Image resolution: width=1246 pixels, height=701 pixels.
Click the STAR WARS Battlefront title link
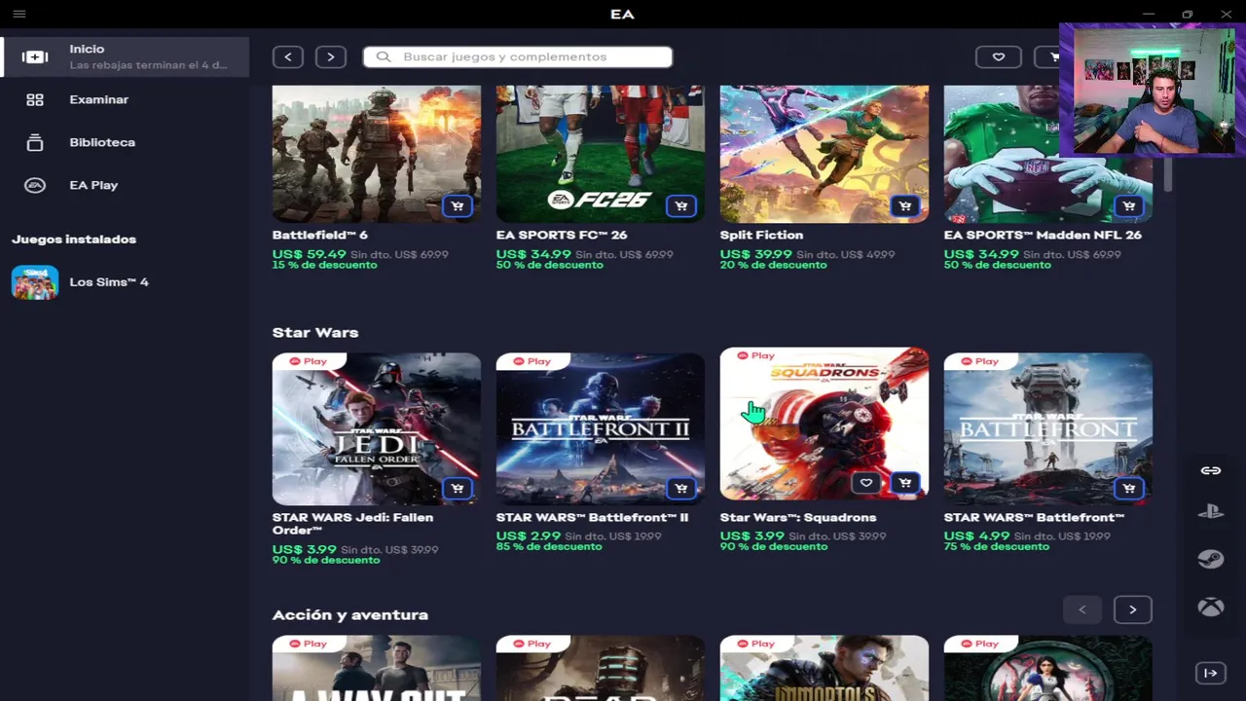(1034, 517)
